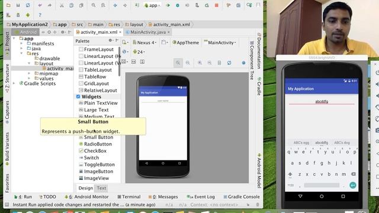The image size is (379, 213).
Task: Toggle zoom-to-fit button in design toolbar
Action: (178, 63)
